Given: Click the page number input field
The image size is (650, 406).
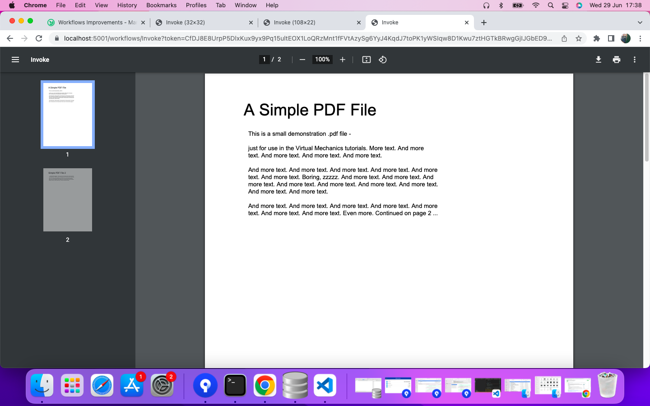Looking at the screenshot, I should click(x=264, y=60).
